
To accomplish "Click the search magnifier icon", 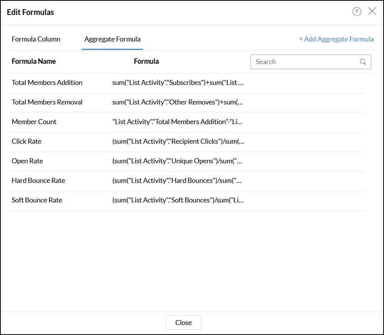I will tap(363, 62).
